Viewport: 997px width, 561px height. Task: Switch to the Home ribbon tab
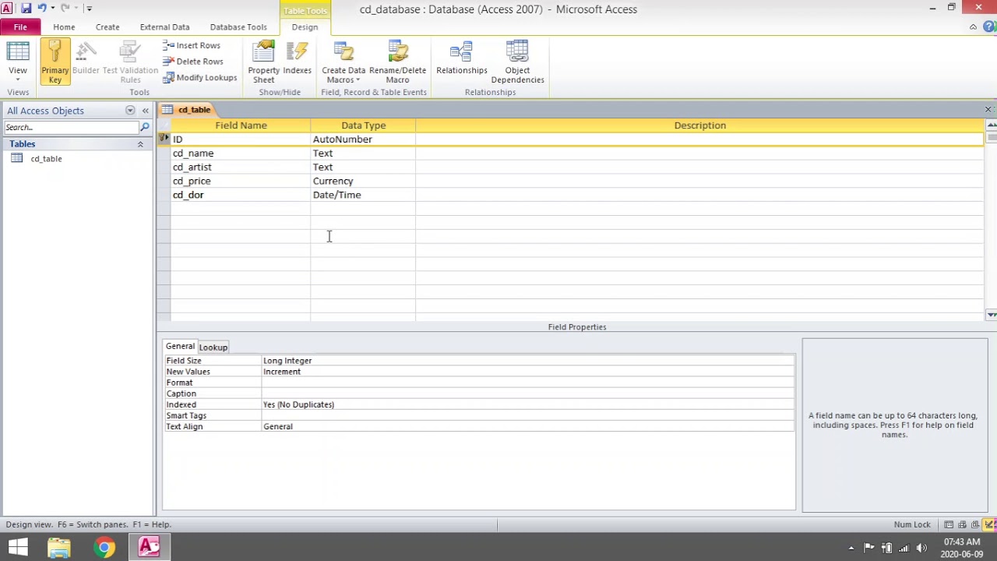coord(64,27)
